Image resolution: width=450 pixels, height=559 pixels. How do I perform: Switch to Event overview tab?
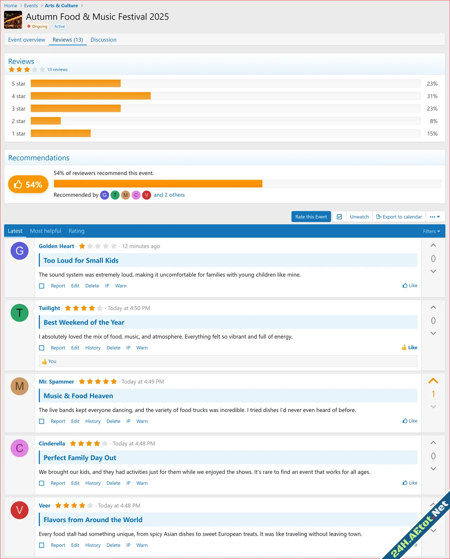click(x=26, y=40)
